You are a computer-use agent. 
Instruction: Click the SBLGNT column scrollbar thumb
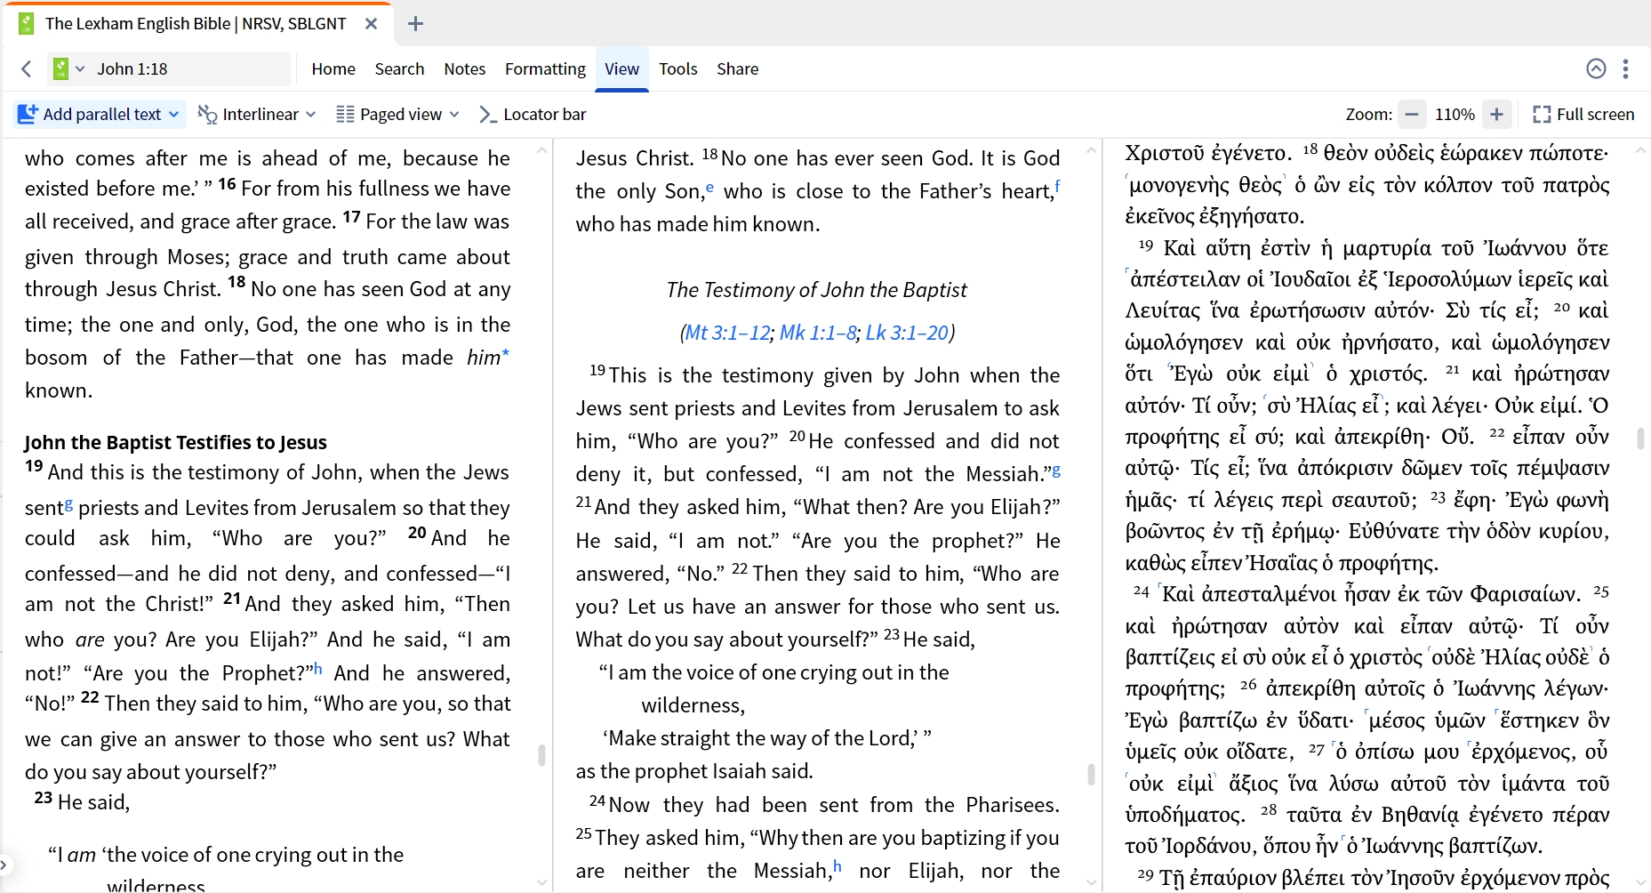click(x=1640, y=438)
